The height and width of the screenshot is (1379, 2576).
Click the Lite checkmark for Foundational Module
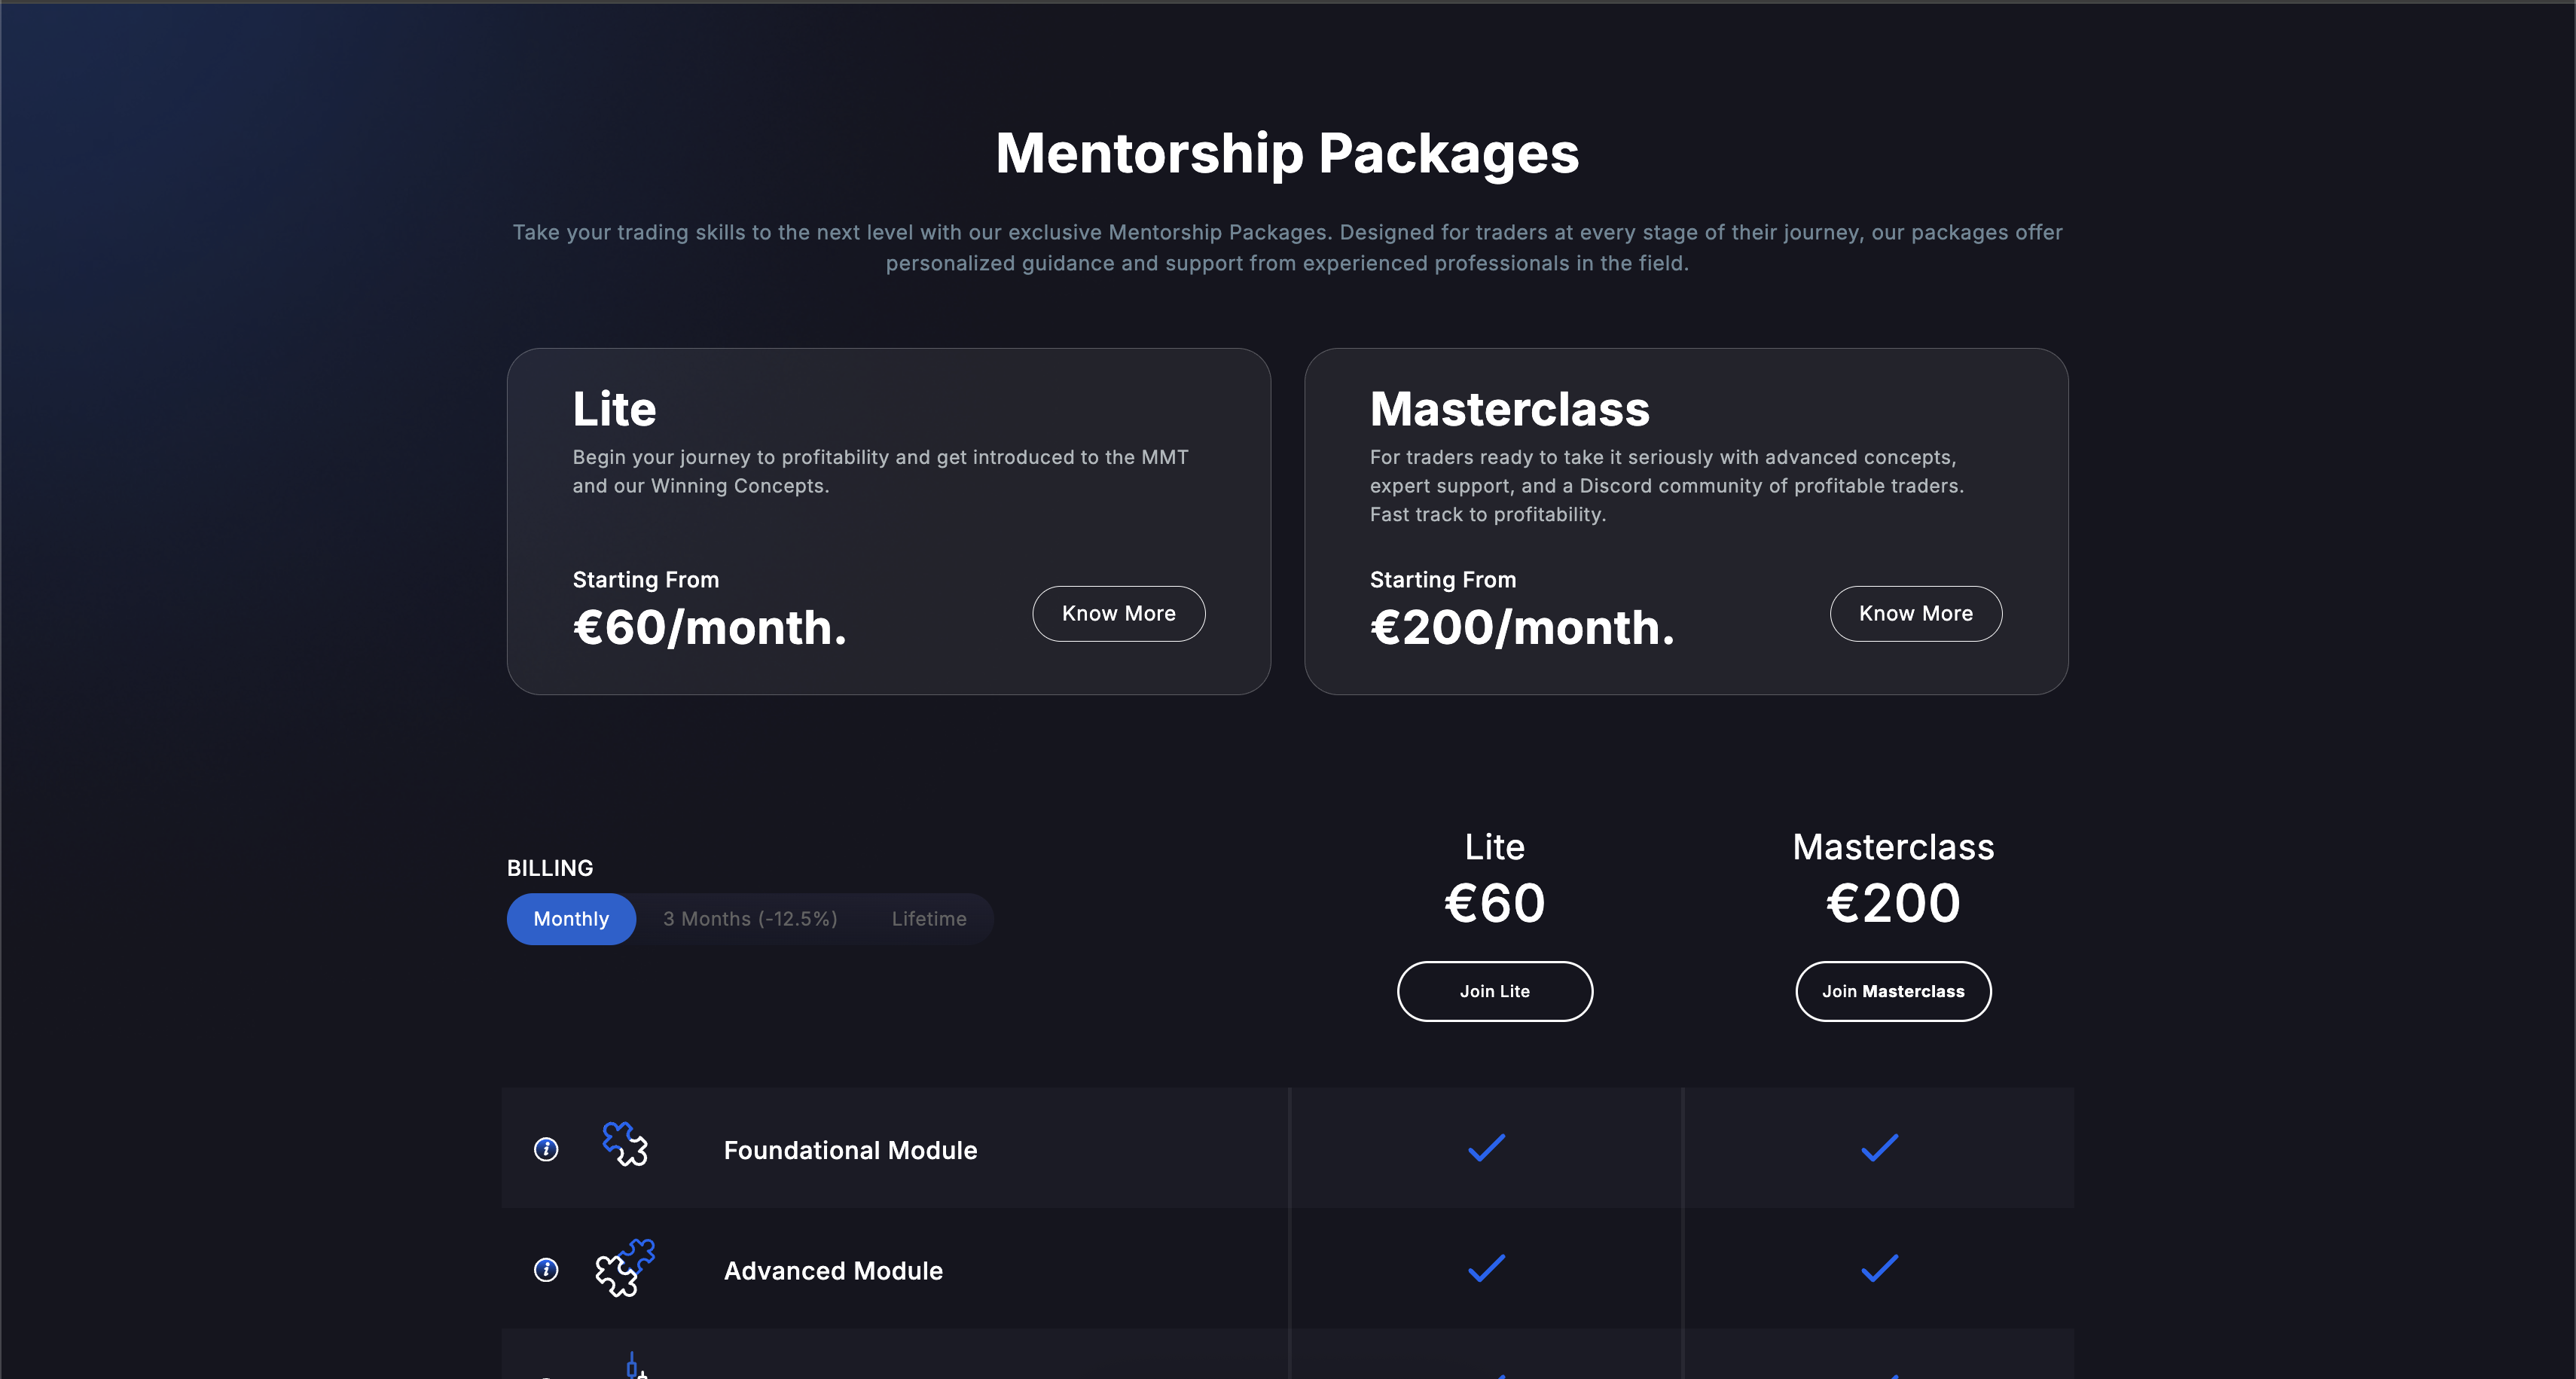coord(1486,1148)
